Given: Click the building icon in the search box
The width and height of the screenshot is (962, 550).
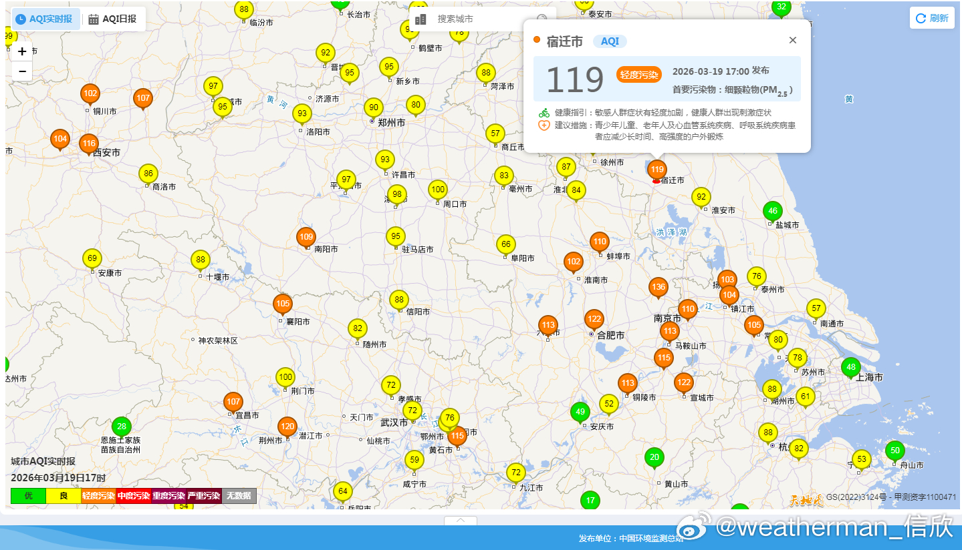Looking at the screenshot, I should 420,19.
